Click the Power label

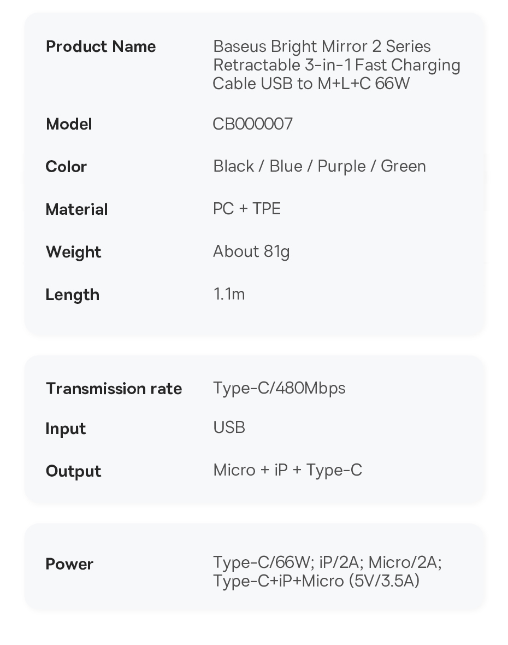tap(69, 564)
